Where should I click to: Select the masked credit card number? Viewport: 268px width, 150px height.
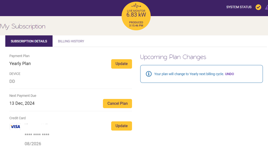pyautogui.click(x=37, y=135)
